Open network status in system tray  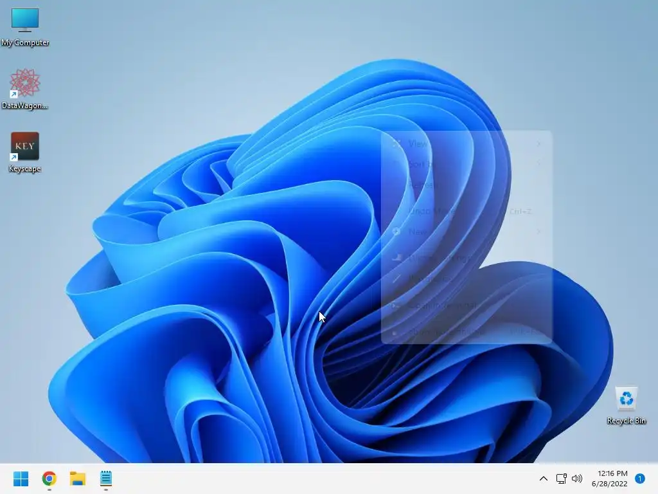tap(561, 479)
